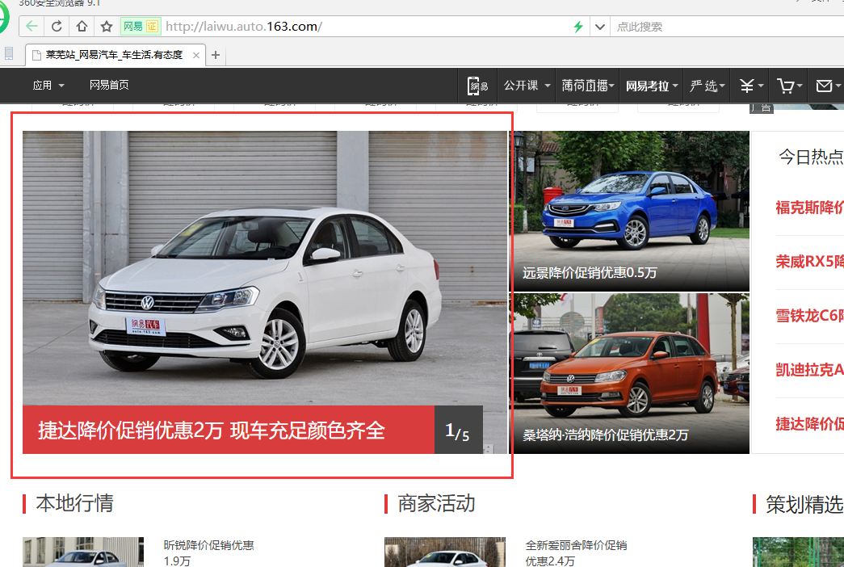Screen dimensions: 844x567
Task: Open the thumbnail under 策划精选
Action: [x=798, y=552]
